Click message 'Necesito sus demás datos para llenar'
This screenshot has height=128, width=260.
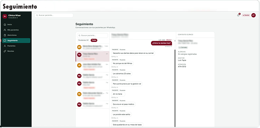coord(133,53)
